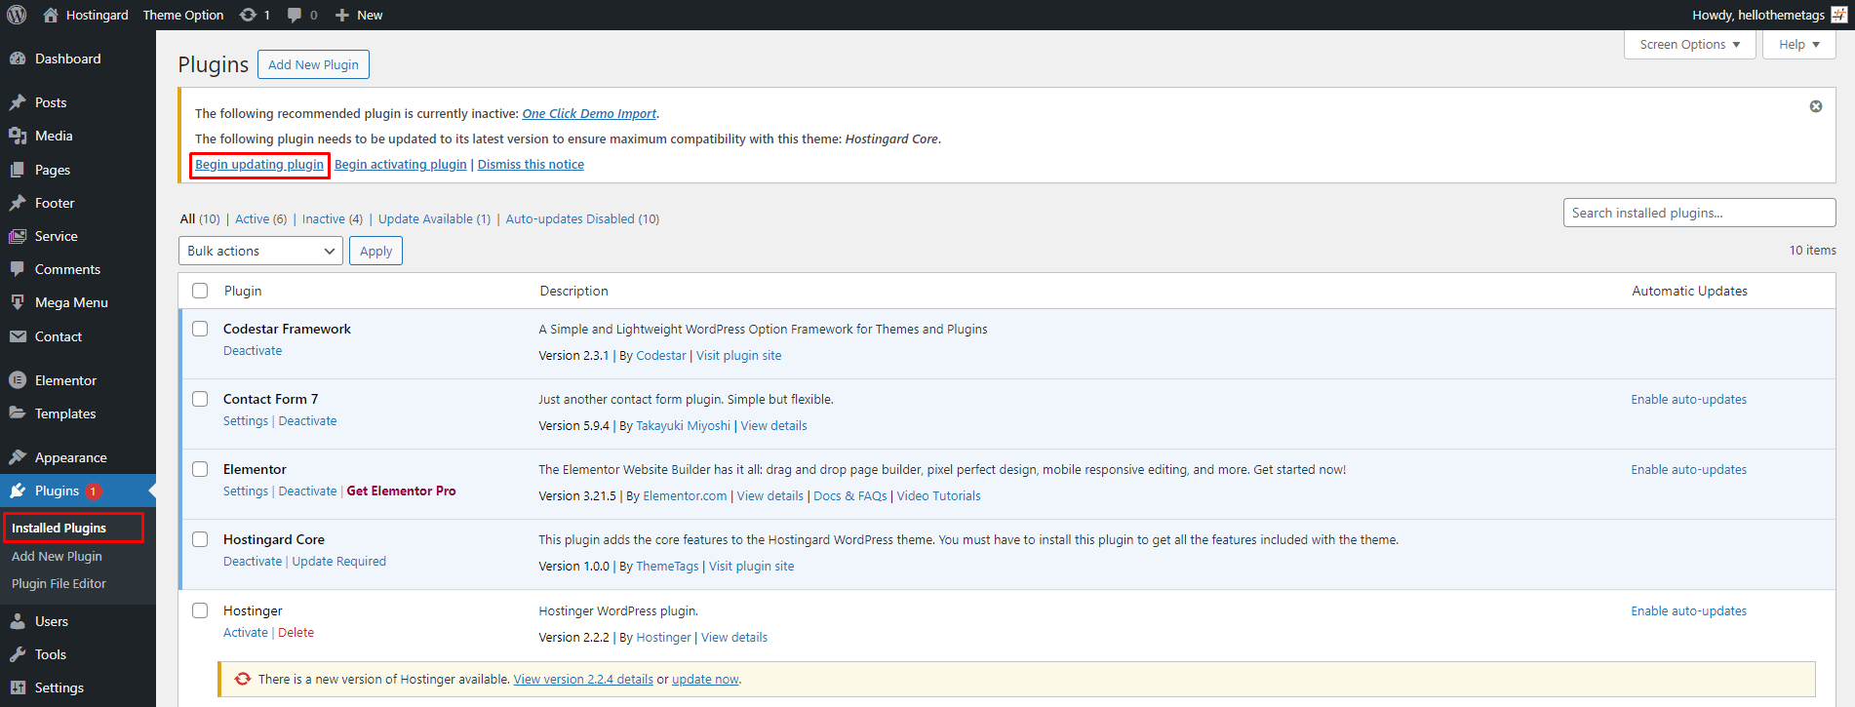Toggle the select-all plugins checkbox
This screenshot has width=1855, height=707.
click(x=200, y=291)
